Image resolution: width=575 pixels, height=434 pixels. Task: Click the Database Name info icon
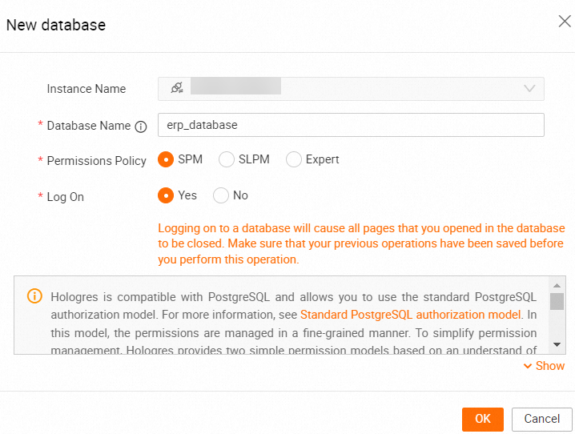[141, 126]
